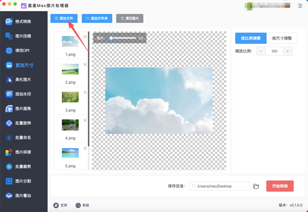Open the 美化图片 beautify icon
This screenshot has height=212, width=308.
click(9, 79)
